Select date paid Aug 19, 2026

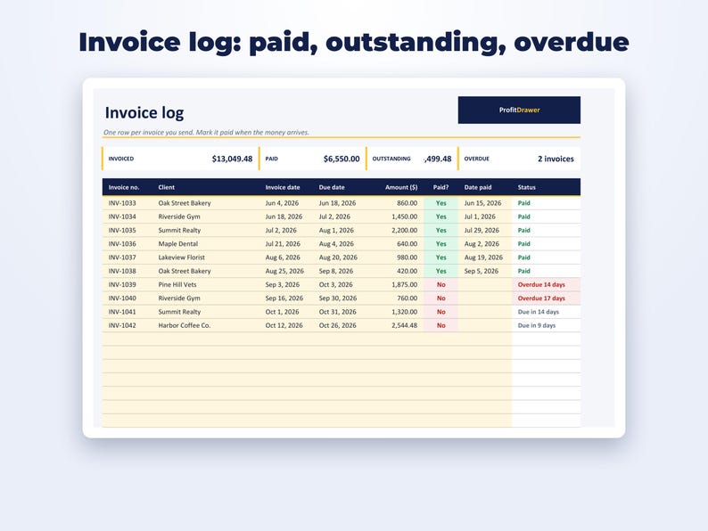(483, 257)
